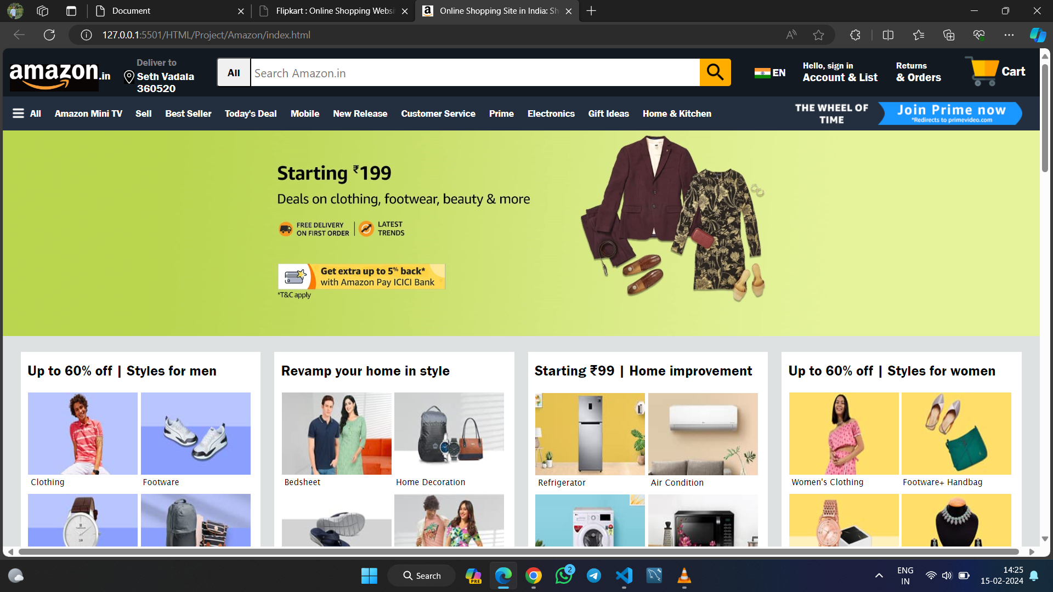
Task: Open Returns & Orders link
Action: (918, 72)
